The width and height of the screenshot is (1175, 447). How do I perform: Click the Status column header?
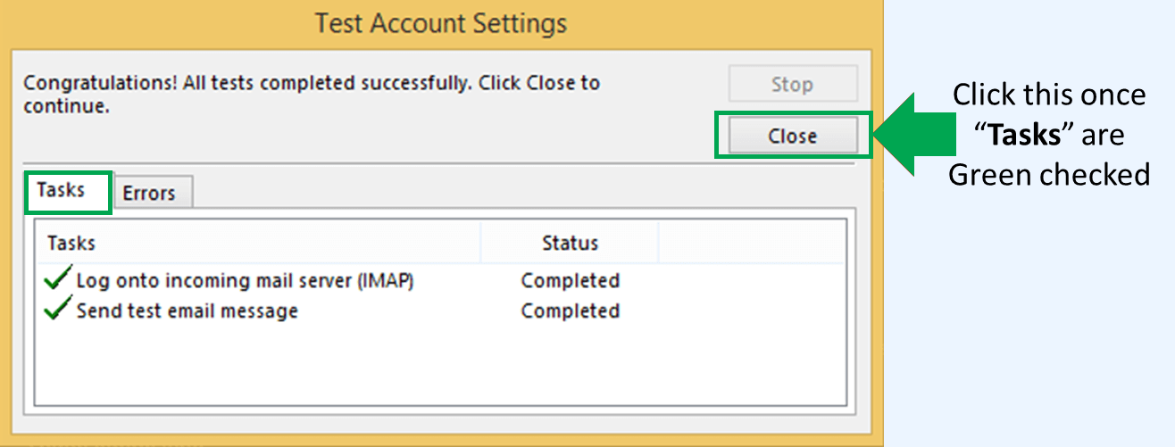[x=570, y=243]
